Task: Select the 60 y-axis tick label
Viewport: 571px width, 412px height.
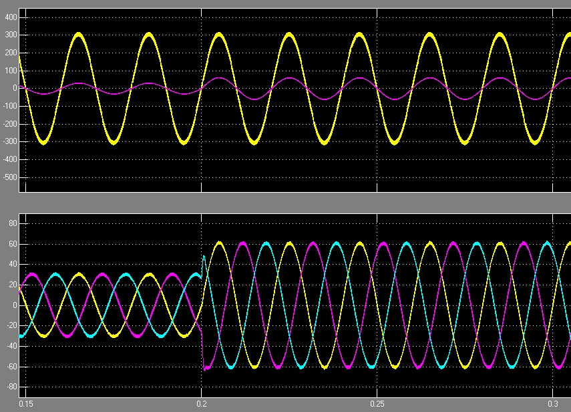Action: pos(13,244)
